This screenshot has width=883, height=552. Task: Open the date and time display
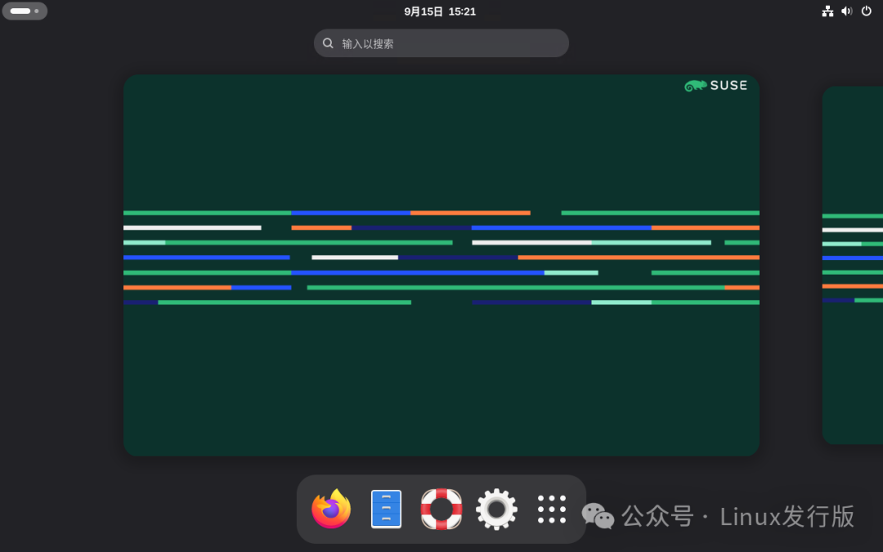440,11
